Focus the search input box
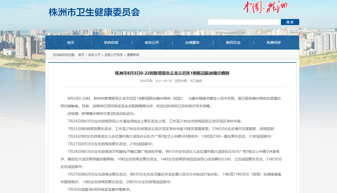The image size is (337, 193). [244, 22]
